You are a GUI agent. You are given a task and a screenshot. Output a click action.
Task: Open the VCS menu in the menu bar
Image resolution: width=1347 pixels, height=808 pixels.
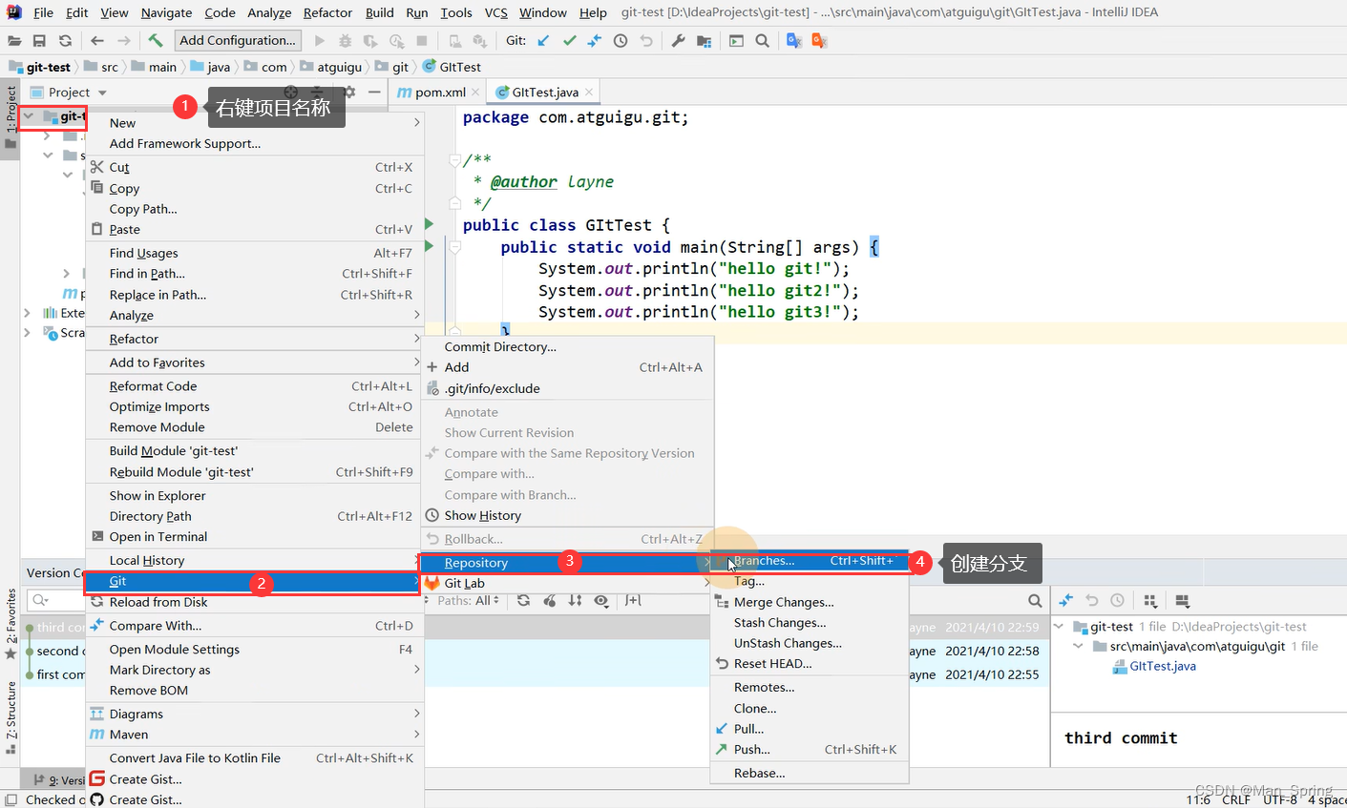point(496,12)
